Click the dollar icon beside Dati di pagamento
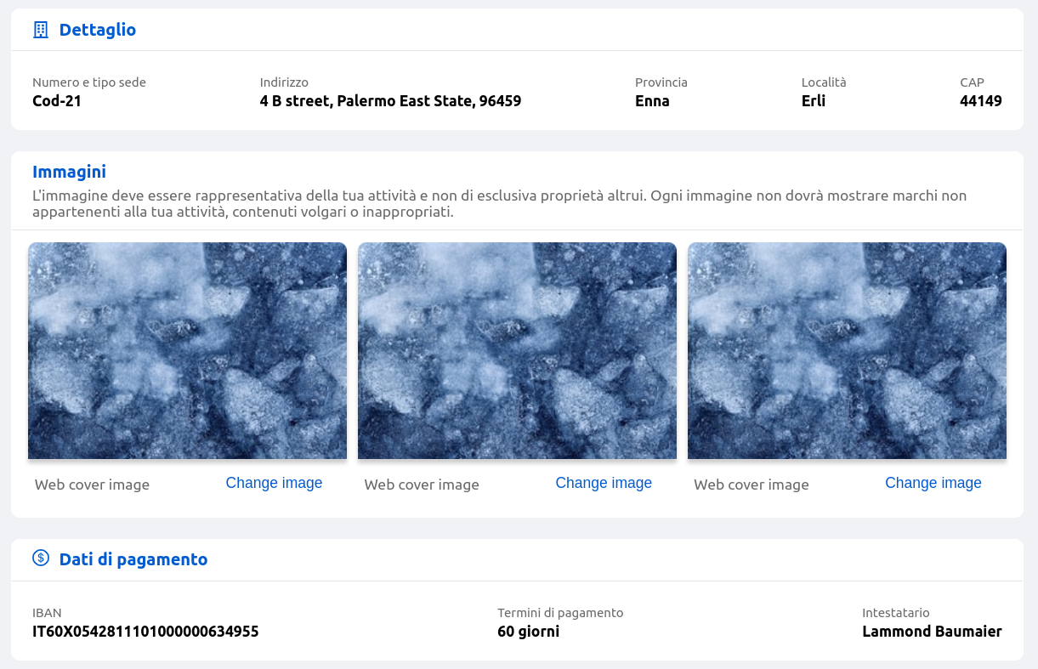This screenshot has height=669, width=1038. point(40,558)
